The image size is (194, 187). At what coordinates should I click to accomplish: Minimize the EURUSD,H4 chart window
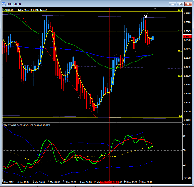coord(173,4)
